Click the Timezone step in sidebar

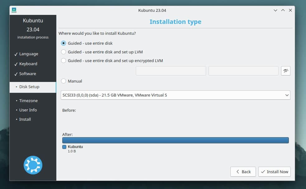28,101
